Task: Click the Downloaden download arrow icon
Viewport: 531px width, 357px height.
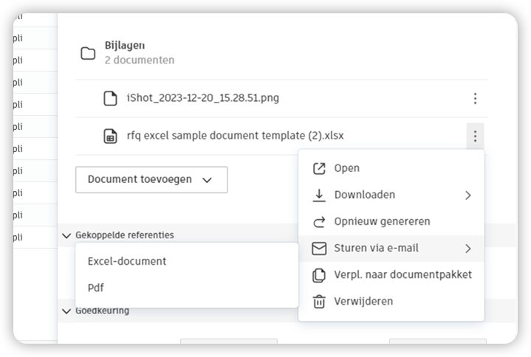Action: click(x=319, y=195)
